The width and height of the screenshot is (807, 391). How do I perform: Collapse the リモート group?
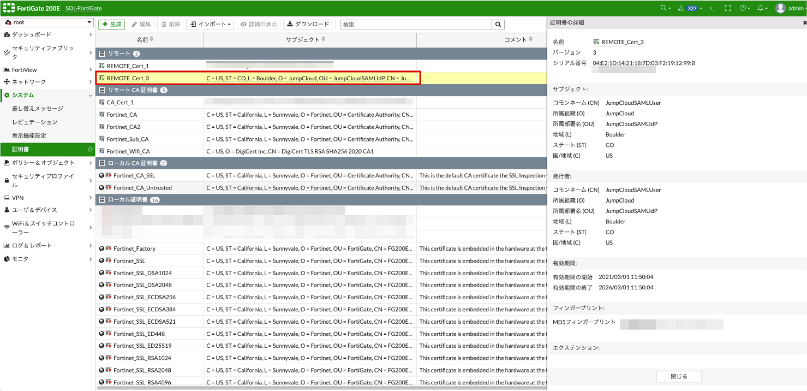[x=101, y=54]
